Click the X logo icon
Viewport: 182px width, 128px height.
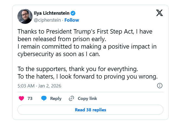(x=159, y=13)
